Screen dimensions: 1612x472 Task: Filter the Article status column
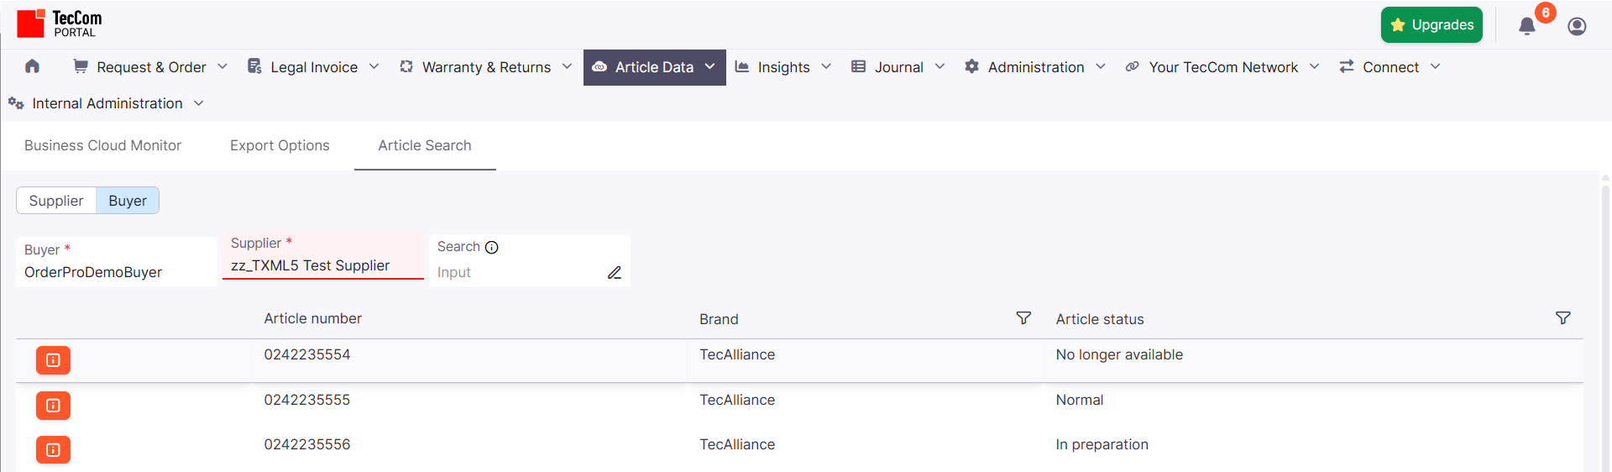[1562, 318]
